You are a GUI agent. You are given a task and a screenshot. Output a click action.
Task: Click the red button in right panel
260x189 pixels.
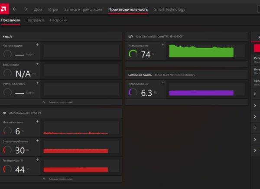257,49
